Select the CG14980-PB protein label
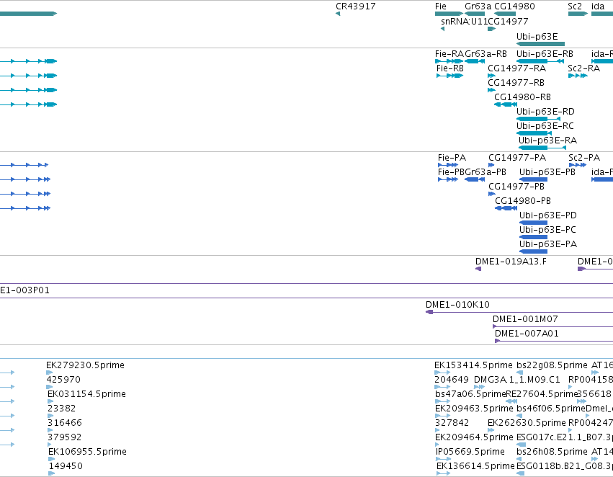This screenshot has width=613, height=477. pyautogui.click(x=523, y=201)
